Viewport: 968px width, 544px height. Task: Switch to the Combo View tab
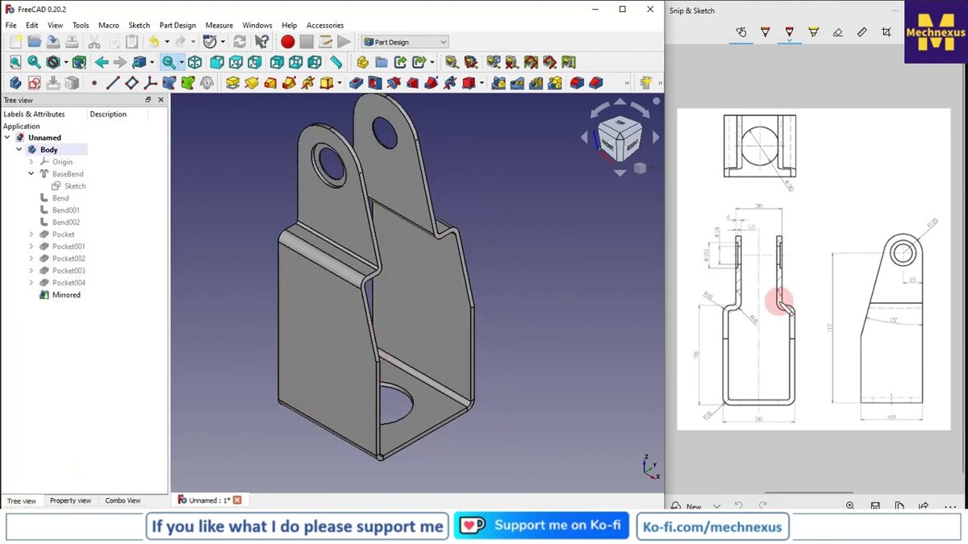(123, 500)
